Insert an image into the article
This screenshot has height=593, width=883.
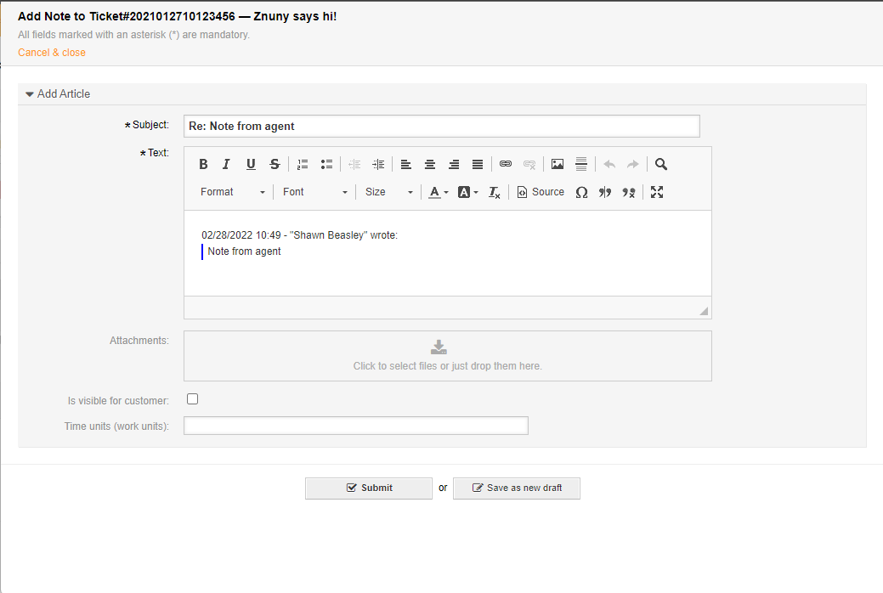tap(558, 165)
